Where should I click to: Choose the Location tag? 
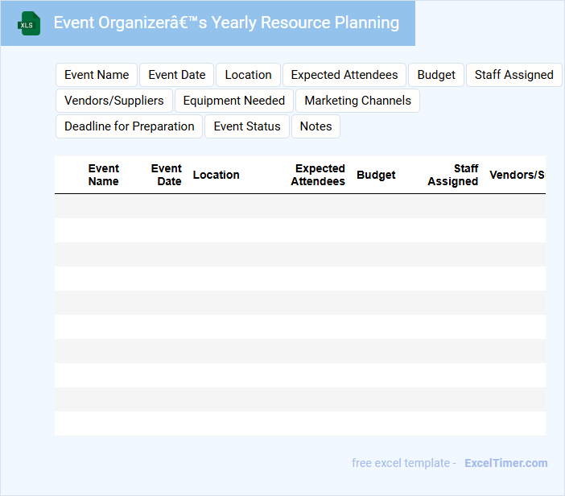248,75
